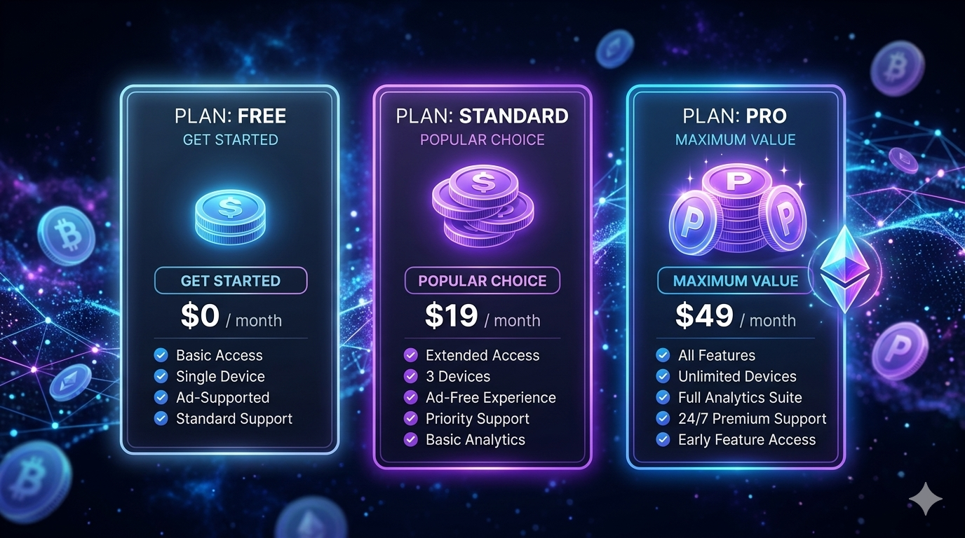Toggle the Single Device checkmark
Screen dimensions: 965x538
tap(161, 376)
